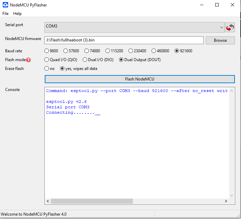The width and height of the screenshot is (241, 219).
Task: Click the 'Command: esptool.py --port COM3' console line
Action: point(137,91)
